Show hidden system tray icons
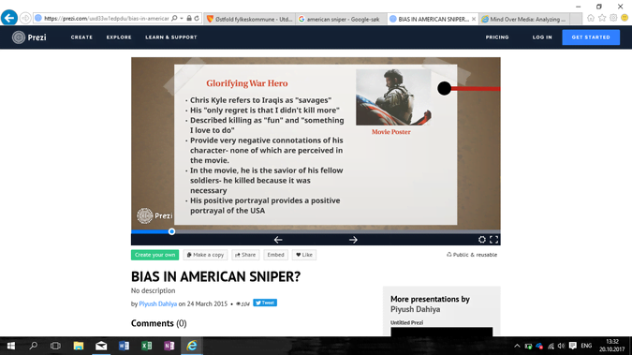The width and height of the screenshot is (632, 355). [517, 346]
